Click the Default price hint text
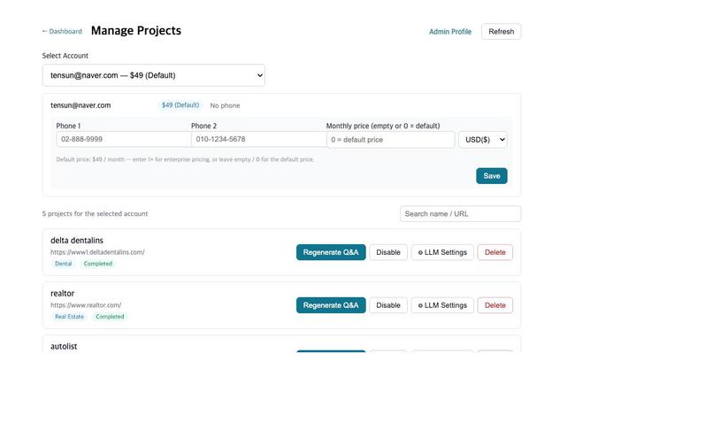713x446 pixels. pos(185,159)
